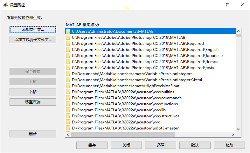Viewport: 250px width, 153px height.
Task: Open help with 帮助 button
Action: (229, 145)
